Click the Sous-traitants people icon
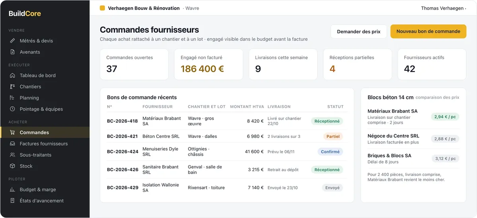The height and width of the screenshot is (218, 477). (x=12, y=155)
